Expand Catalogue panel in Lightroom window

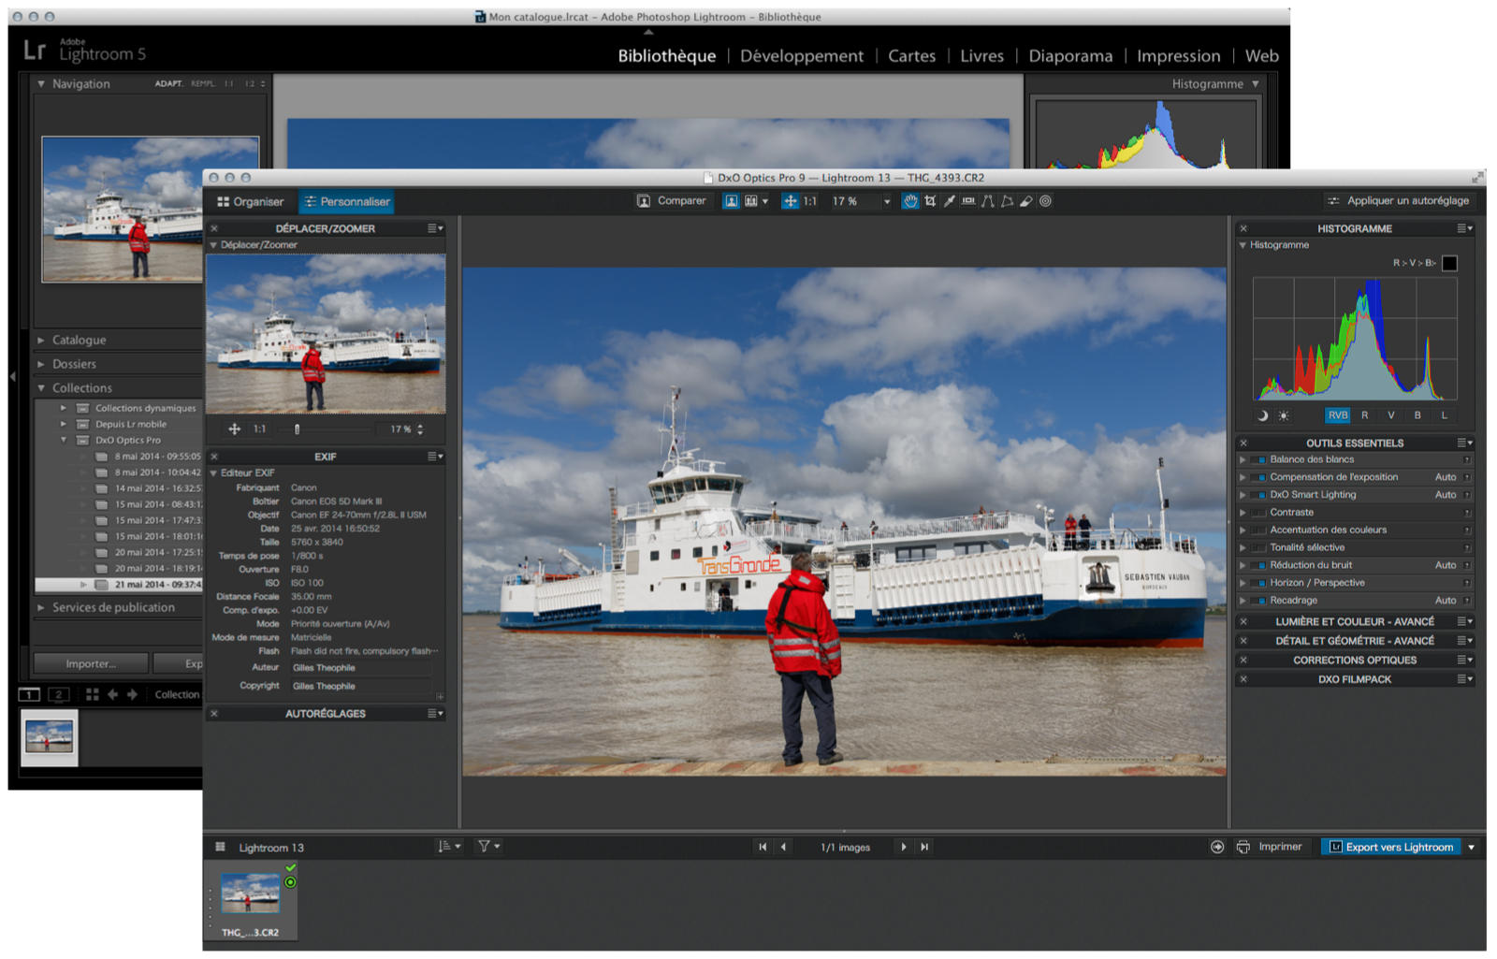pos(40,341)
